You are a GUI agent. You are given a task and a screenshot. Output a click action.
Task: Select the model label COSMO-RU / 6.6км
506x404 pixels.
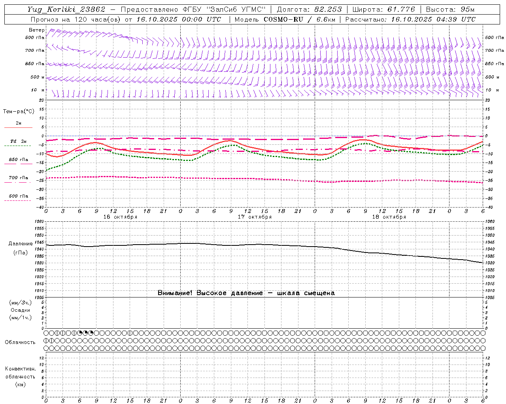(299, 19)
